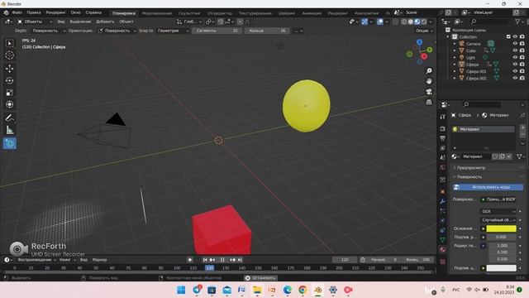Expand the Camera item in outliner
The width and height of the screenshot is (529, 298).
point(455,44)
